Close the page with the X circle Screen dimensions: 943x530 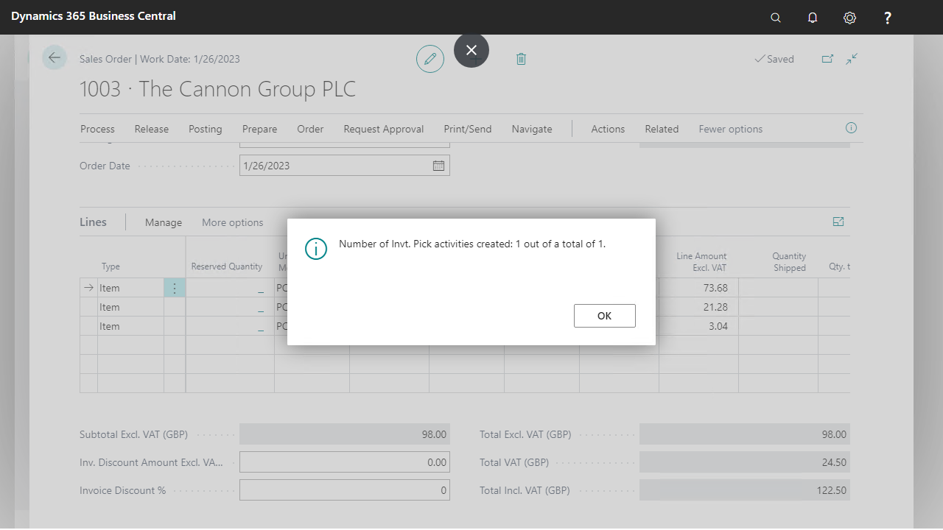click(471, 50)
